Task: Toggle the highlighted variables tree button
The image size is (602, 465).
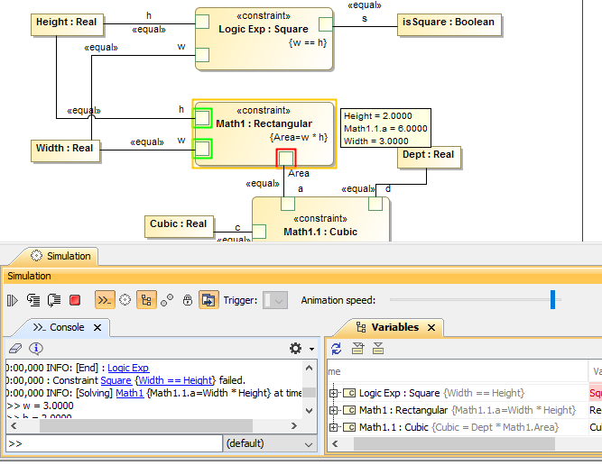Action: pyautogui.click(x=145, y=300)
